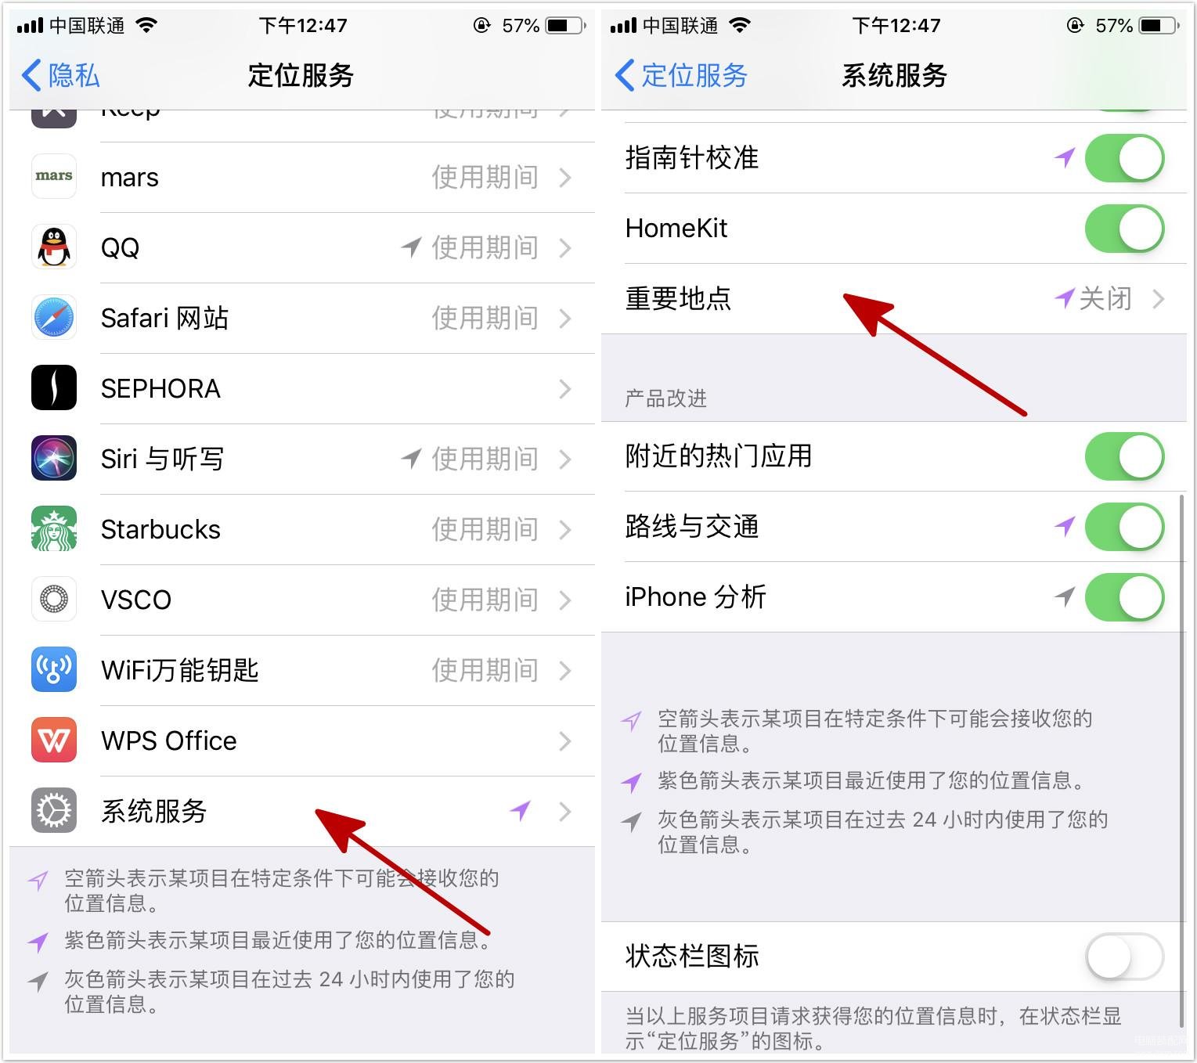The height and width of the screenshot is (1063, 1197).
Task: Tap the Siri app icon
Action: pos(54,459)
